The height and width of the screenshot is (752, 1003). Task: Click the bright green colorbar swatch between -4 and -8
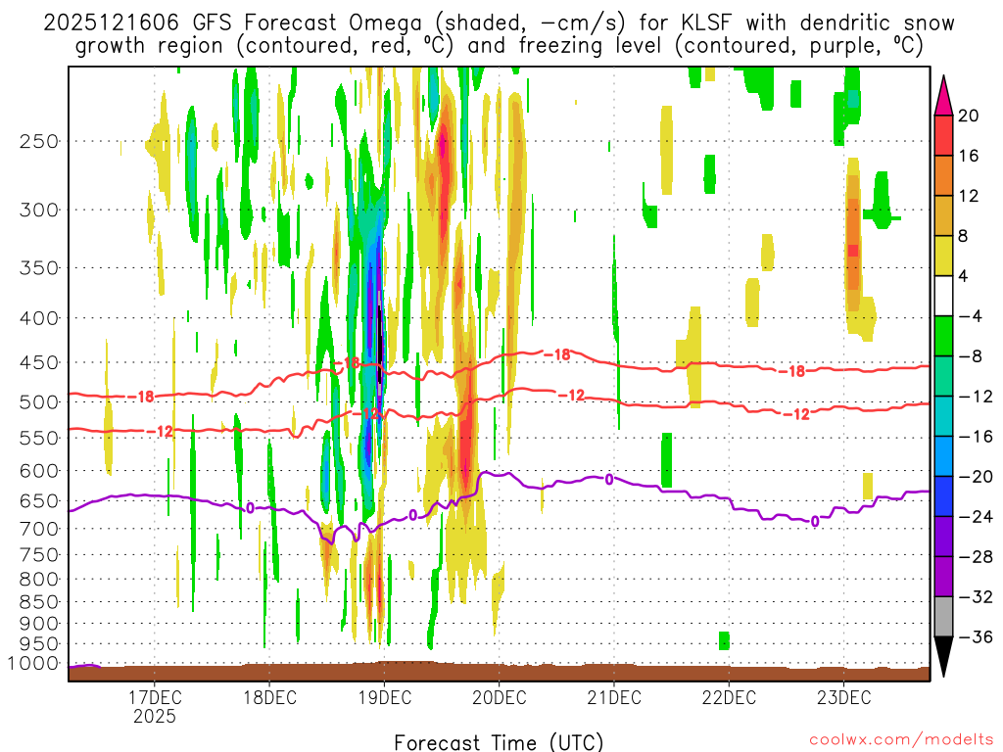943,337
